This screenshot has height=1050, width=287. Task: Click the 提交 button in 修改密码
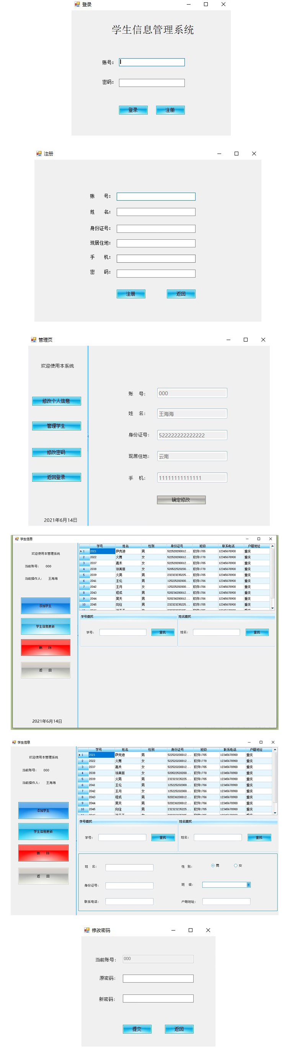137,1029
